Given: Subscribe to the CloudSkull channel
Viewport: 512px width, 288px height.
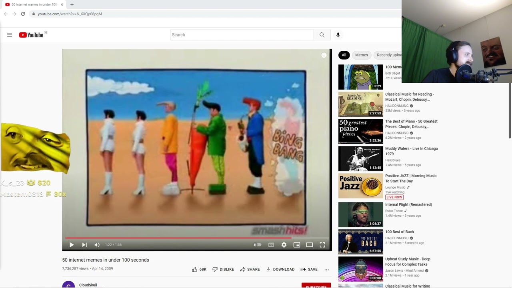Looking at the screenshot, I should coord(316,286).
